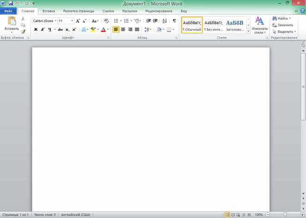Toggle Superscript formatting
This screenshot has height=218, width=306.
coord(74,29)
